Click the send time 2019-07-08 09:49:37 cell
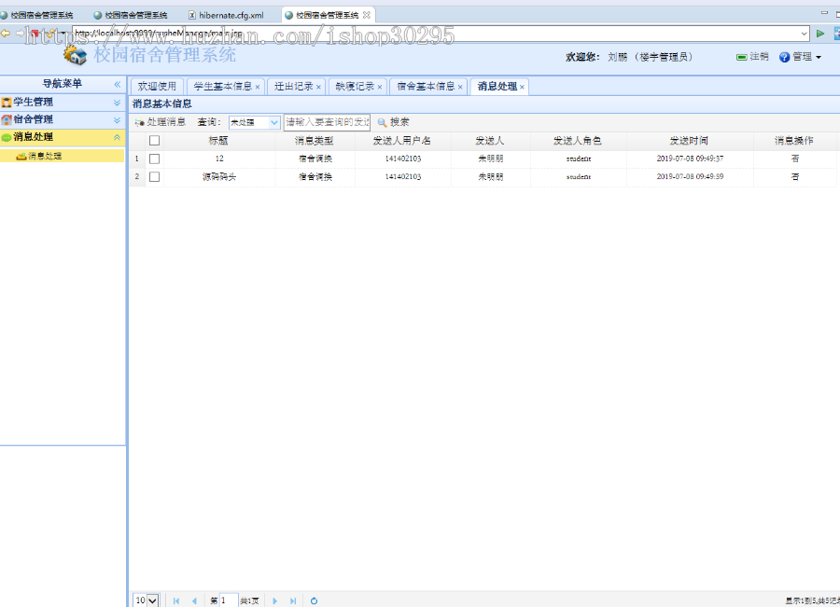Image resolution: width=840 pixels, height=607 pixels. 690,159
